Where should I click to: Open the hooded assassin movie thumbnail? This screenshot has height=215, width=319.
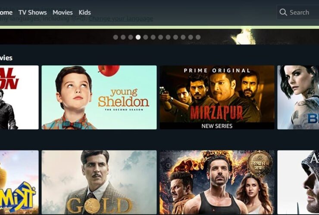tap(298, 182)
